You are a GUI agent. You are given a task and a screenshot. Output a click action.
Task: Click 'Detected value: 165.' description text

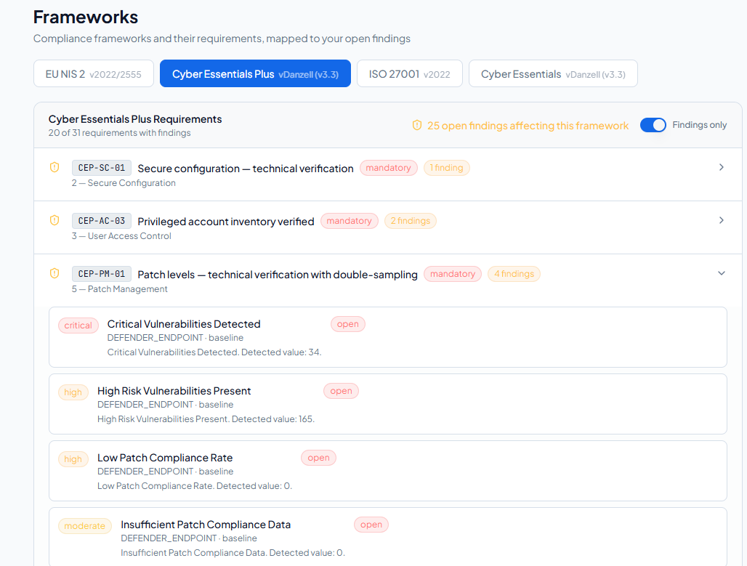coord(273,419)
